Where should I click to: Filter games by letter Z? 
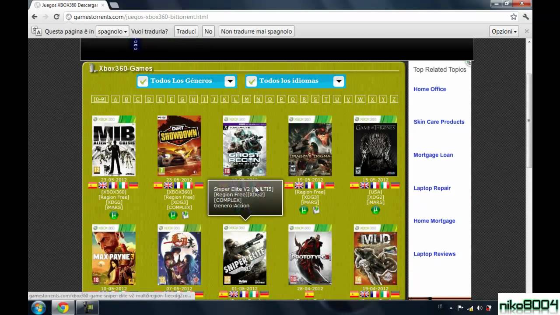394,99
